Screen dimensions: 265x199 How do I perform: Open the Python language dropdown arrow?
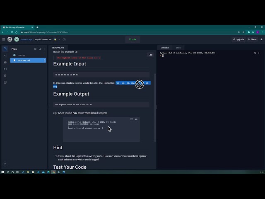(x=59, y=39)
